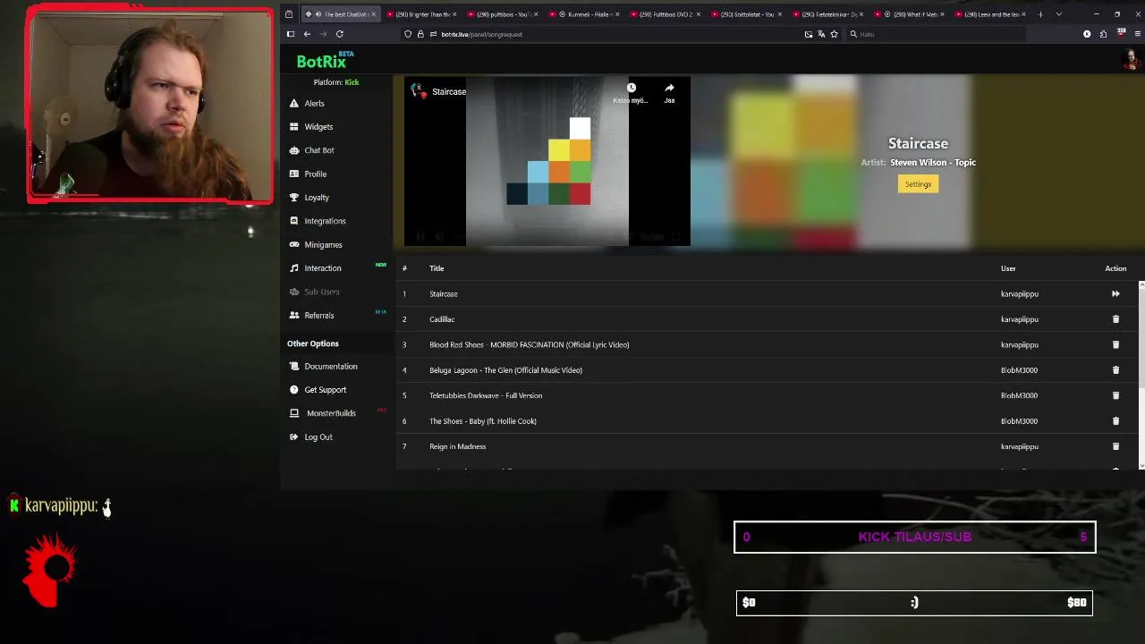Open the list all tabs dropdown arrow
Screen dimensions: 1145x644
point(1059,14)
